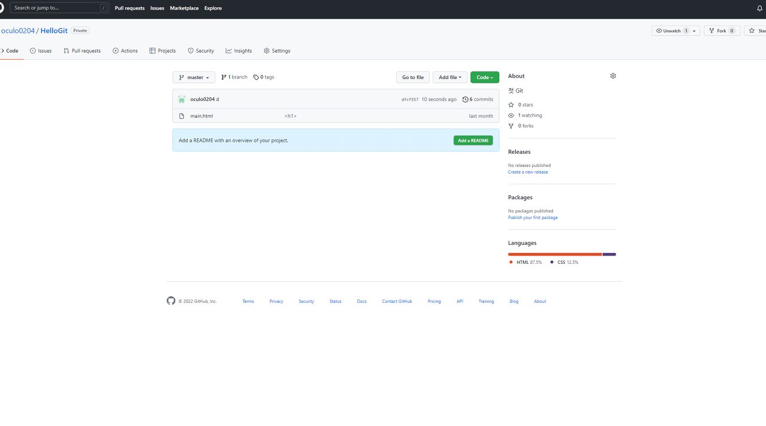The image size is (766, 426).
Task: Open Training link in footer
Action: (487, 302)
